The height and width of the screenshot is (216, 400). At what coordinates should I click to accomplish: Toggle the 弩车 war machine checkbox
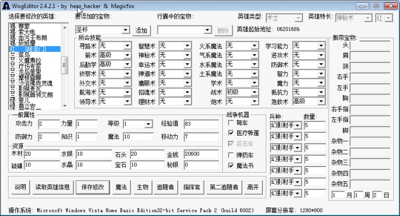[x=231, y=123]
